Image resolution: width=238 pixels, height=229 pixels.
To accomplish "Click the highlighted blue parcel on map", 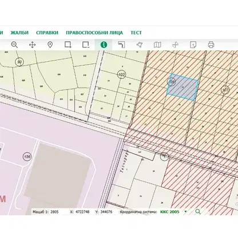I will 183,87.
